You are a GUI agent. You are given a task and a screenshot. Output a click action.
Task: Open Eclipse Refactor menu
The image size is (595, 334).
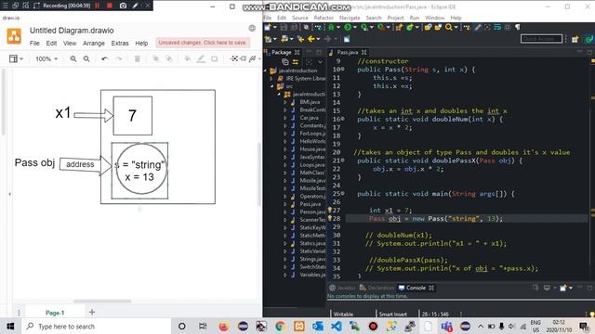tap(324, 18)
